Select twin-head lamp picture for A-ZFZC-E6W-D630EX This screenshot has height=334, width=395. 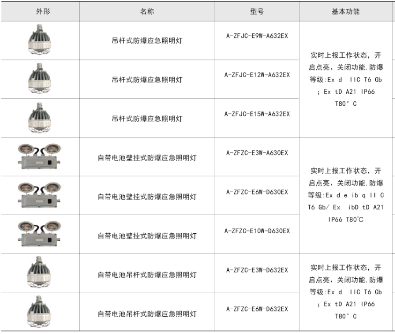[x=39, y=196]
